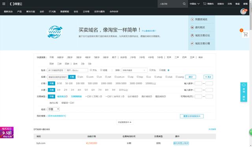Screen dimensions: 252x147
Task: Collapse the search conditions panel
Action: point(124,122)
